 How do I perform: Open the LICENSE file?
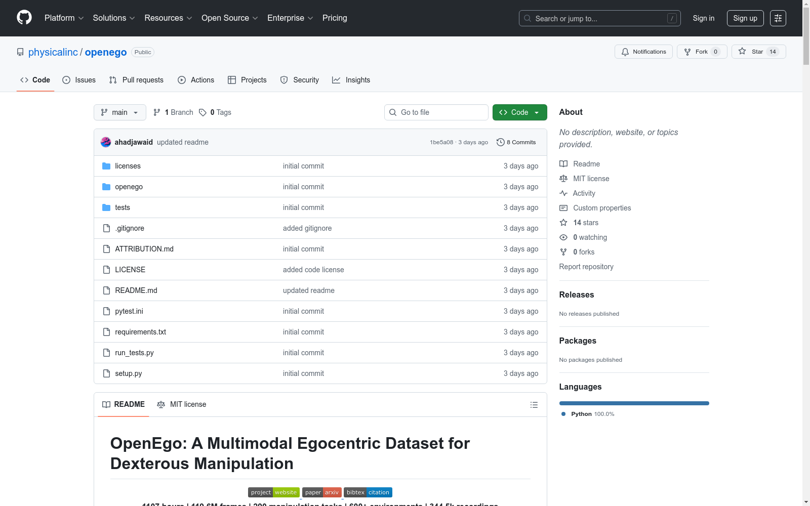[130, 270]
